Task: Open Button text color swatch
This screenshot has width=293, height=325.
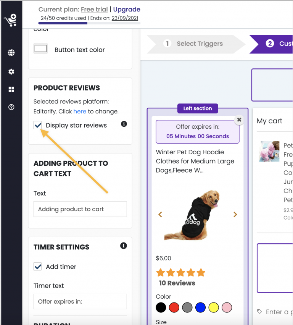Action: point(40,49)
